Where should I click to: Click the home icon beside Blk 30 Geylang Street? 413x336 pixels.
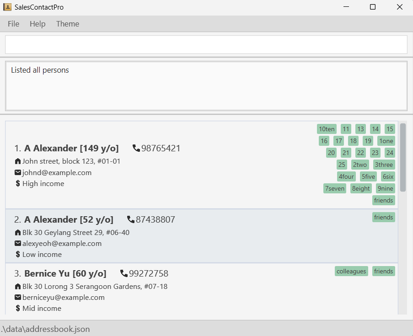pos(18,233)
